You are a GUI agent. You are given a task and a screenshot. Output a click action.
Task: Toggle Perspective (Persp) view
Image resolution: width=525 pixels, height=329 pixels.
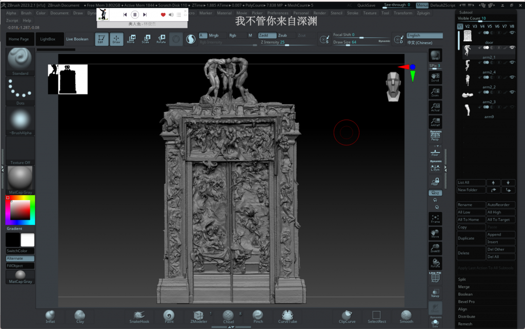[x=435, y=136]
